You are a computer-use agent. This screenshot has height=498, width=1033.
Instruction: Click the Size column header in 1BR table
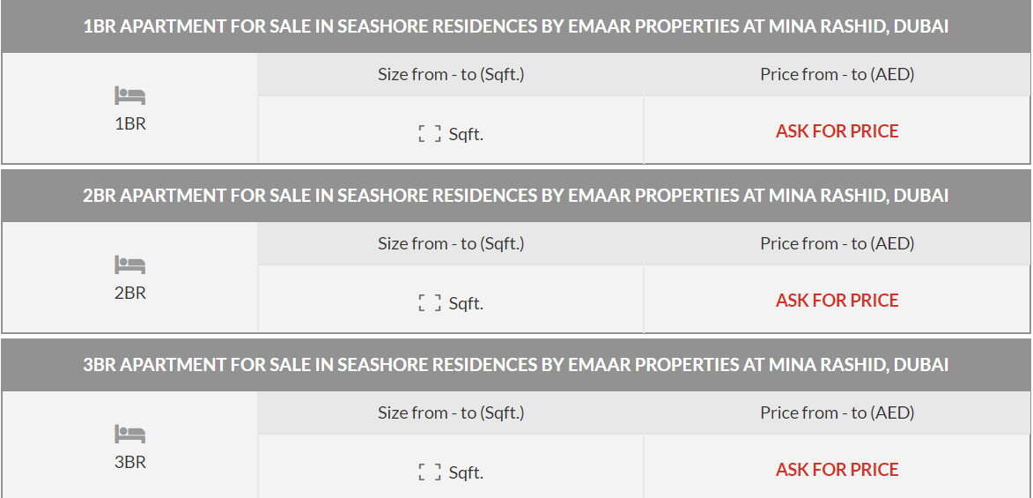point(451,75)
